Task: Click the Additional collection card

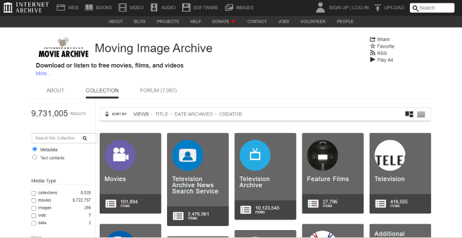Action: coord(400,231)
